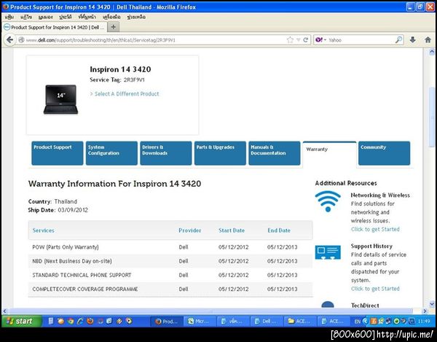Open the bookmark history dropdown arrow beside star

click(x=298, y=40)
